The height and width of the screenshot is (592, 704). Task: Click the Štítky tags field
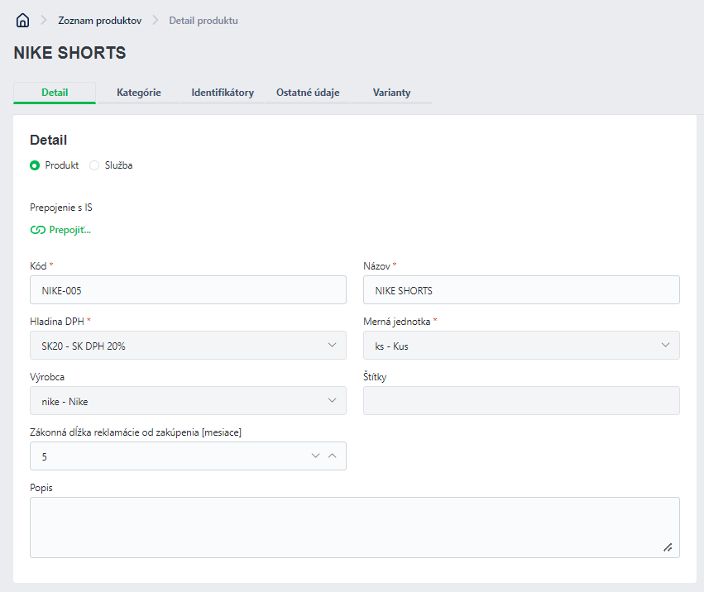coord(521,400)
